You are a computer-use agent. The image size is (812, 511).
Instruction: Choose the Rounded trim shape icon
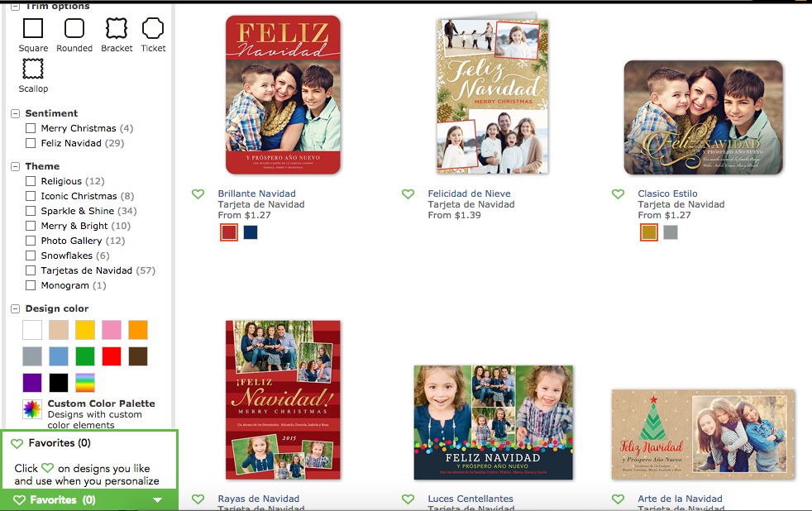(74, 28)
